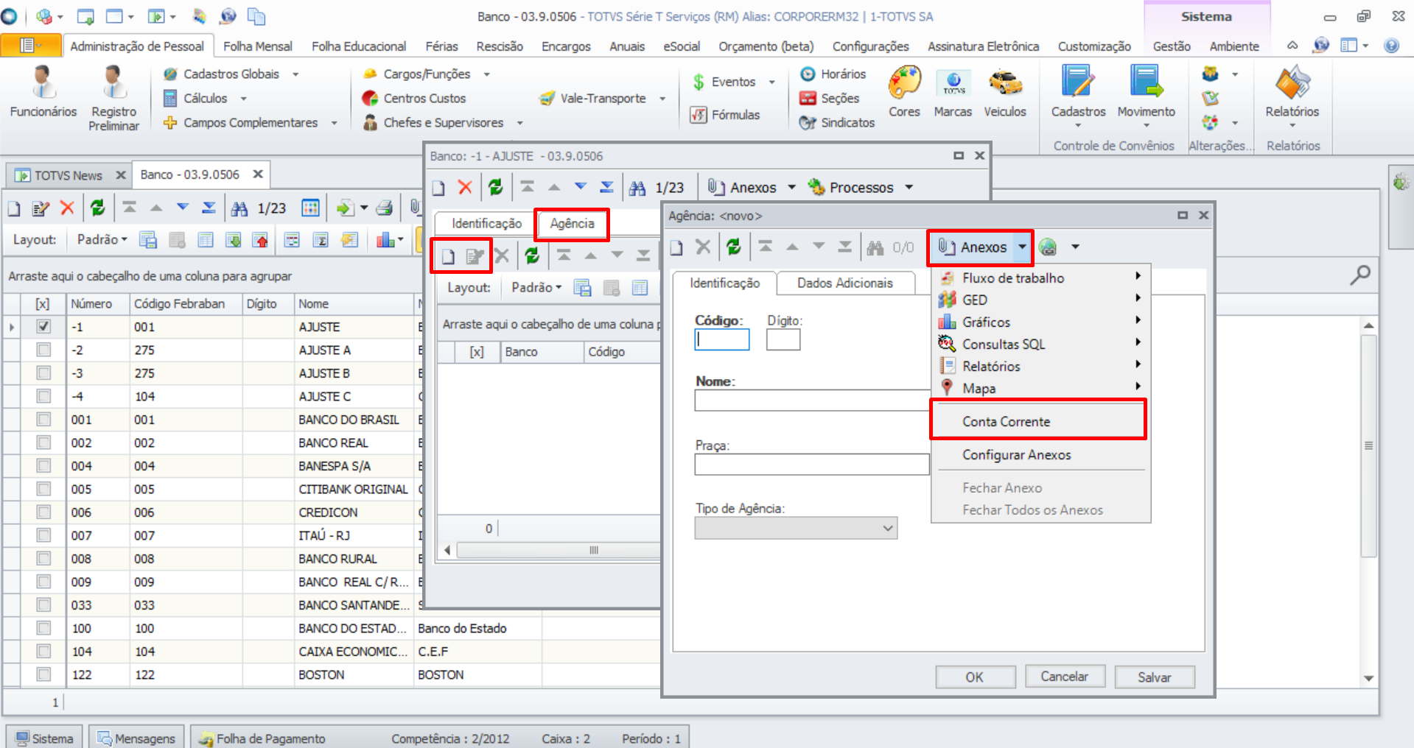Click the OK button
Viewport: 1414px width, 748px height.
pos(975,677)
